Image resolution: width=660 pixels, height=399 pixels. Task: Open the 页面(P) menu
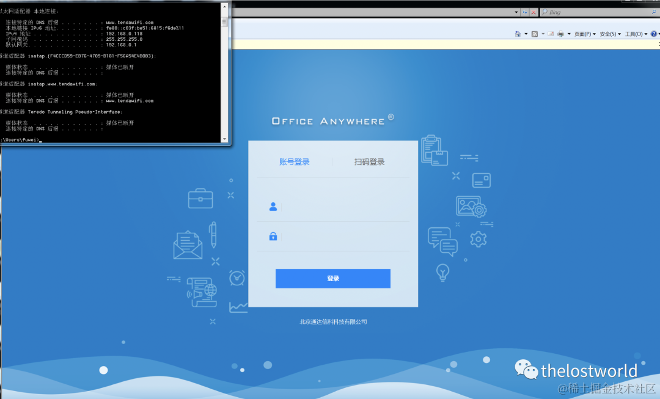585,34
